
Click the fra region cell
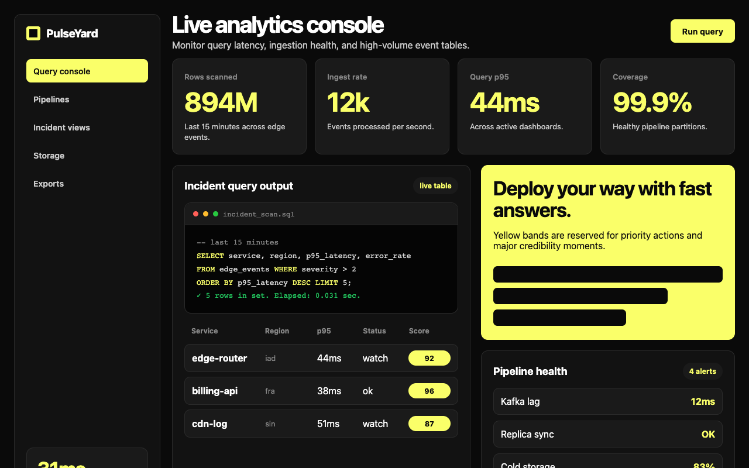pyautogui.click(x=270, y=391)
